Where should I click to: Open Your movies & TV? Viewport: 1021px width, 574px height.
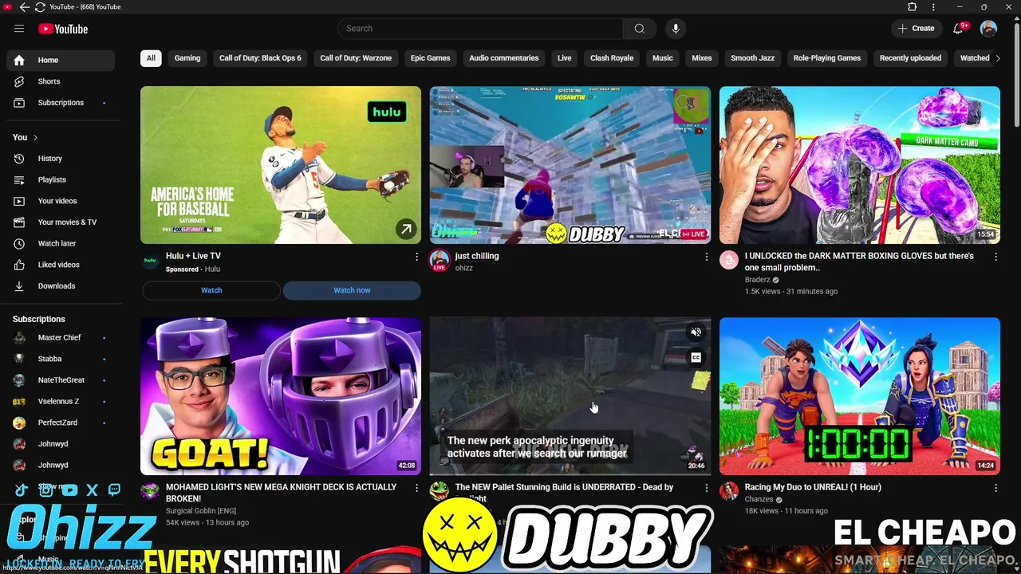click(x=61, y=222)
